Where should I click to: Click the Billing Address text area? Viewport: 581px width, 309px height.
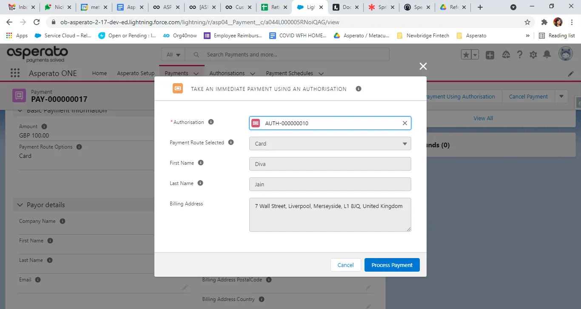(330, 215)
